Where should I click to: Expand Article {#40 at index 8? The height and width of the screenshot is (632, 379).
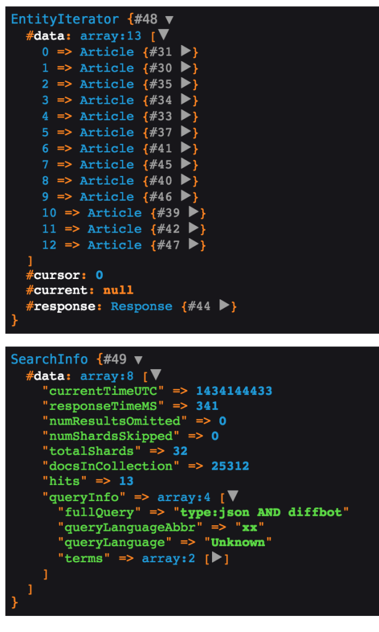[185, 180]
